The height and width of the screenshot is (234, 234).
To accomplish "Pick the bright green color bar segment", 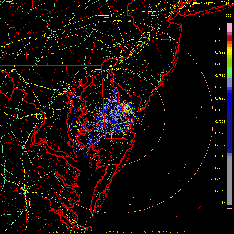I will click(x=230, y=71).
